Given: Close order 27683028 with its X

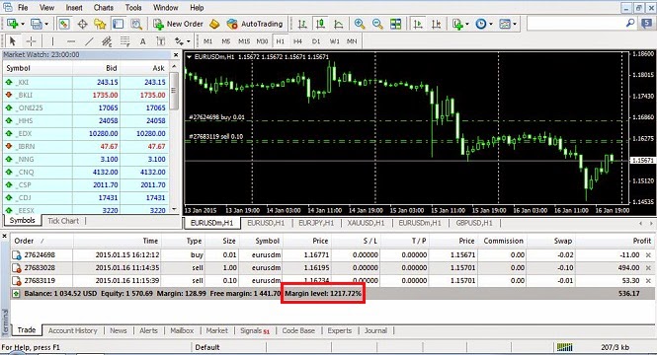Looking at the screenshot, I should click(x=649, y=267).
